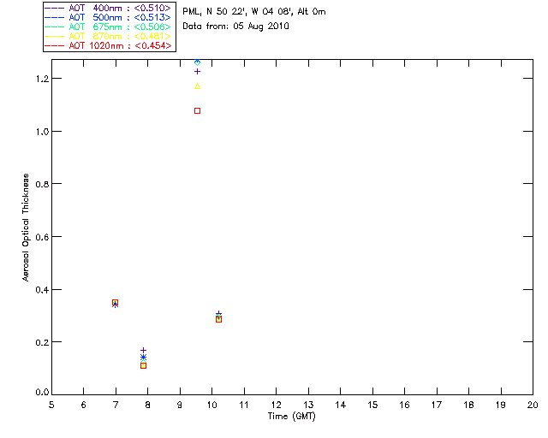Click the x-axis tick label "18"

468,405
